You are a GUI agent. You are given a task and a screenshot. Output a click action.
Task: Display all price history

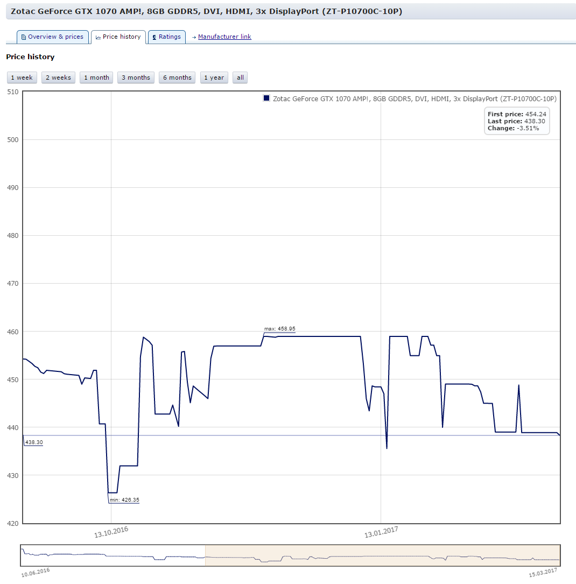coord(240,78)
